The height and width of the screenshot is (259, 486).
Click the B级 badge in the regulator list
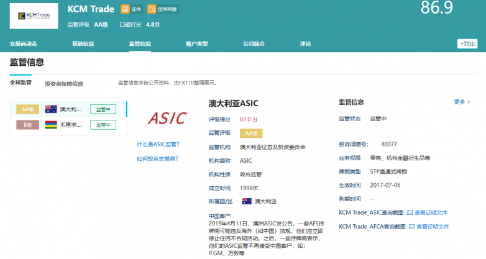pos(27,125)
